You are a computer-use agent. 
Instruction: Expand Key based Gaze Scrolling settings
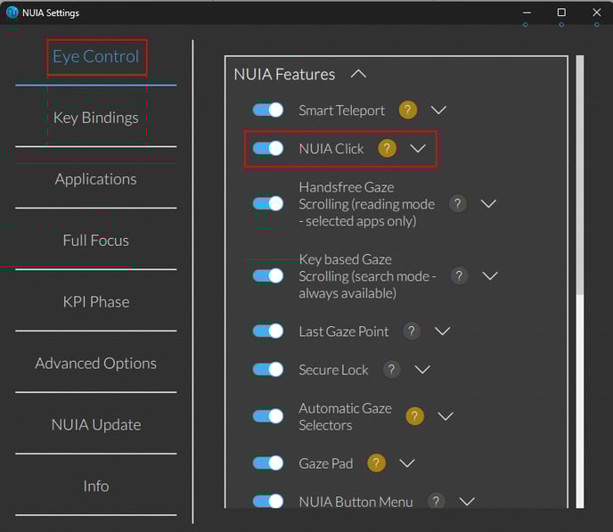click(x=490, y=276)
